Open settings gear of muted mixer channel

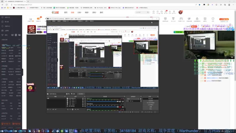click(x=123, y=107)
